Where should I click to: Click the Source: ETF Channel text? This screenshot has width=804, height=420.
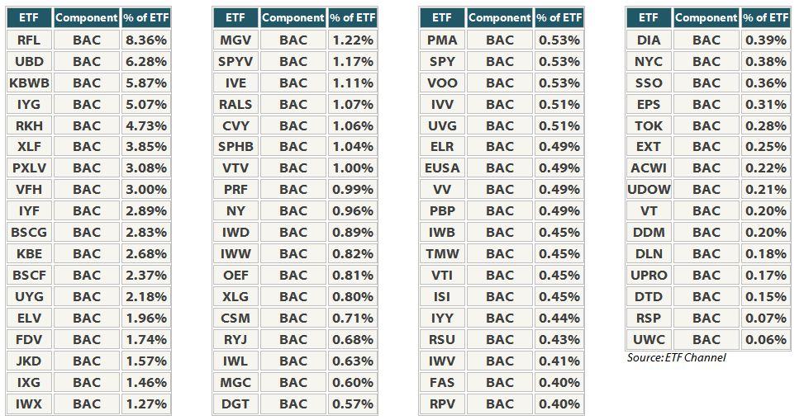[x=676, y=357]
